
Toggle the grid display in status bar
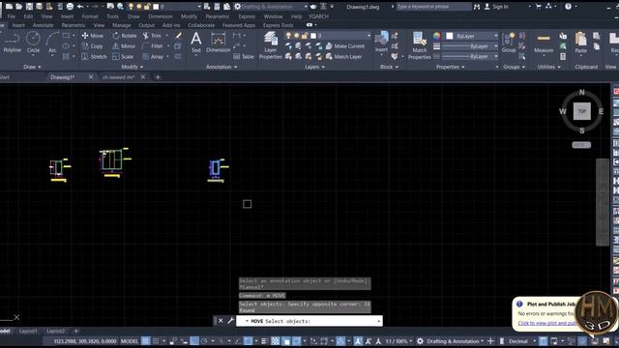tap(146, 341)
